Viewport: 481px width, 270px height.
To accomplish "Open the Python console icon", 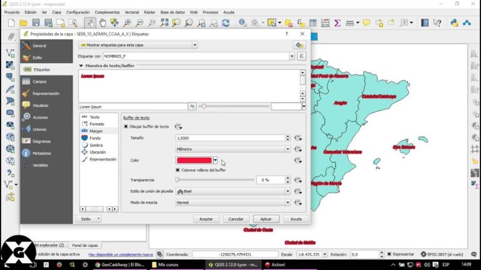I will click(x=454, y=22).
